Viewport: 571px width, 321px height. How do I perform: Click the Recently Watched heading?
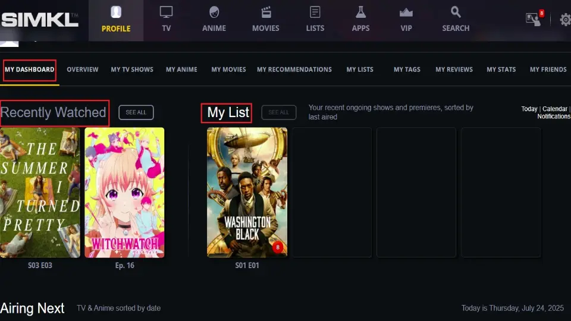click(54, 112)
